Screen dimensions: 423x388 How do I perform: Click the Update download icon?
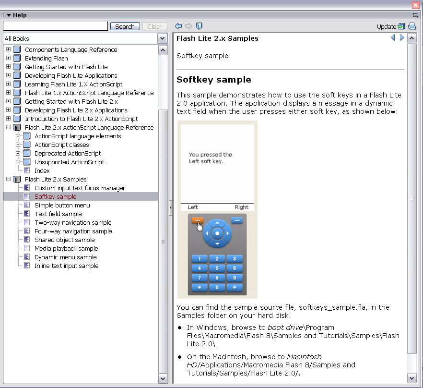coord(401,26)
